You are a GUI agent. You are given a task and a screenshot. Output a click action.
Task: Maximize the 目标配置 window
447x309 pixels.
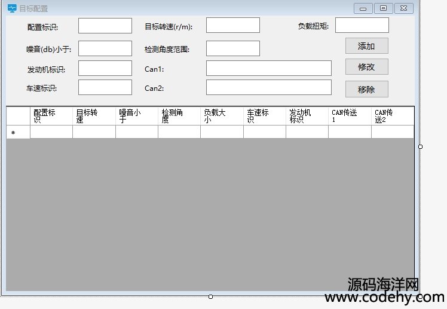tap(384, 8)
